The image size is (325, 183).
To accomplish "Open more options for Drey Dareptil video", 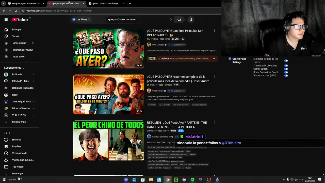I will [215, 30].
